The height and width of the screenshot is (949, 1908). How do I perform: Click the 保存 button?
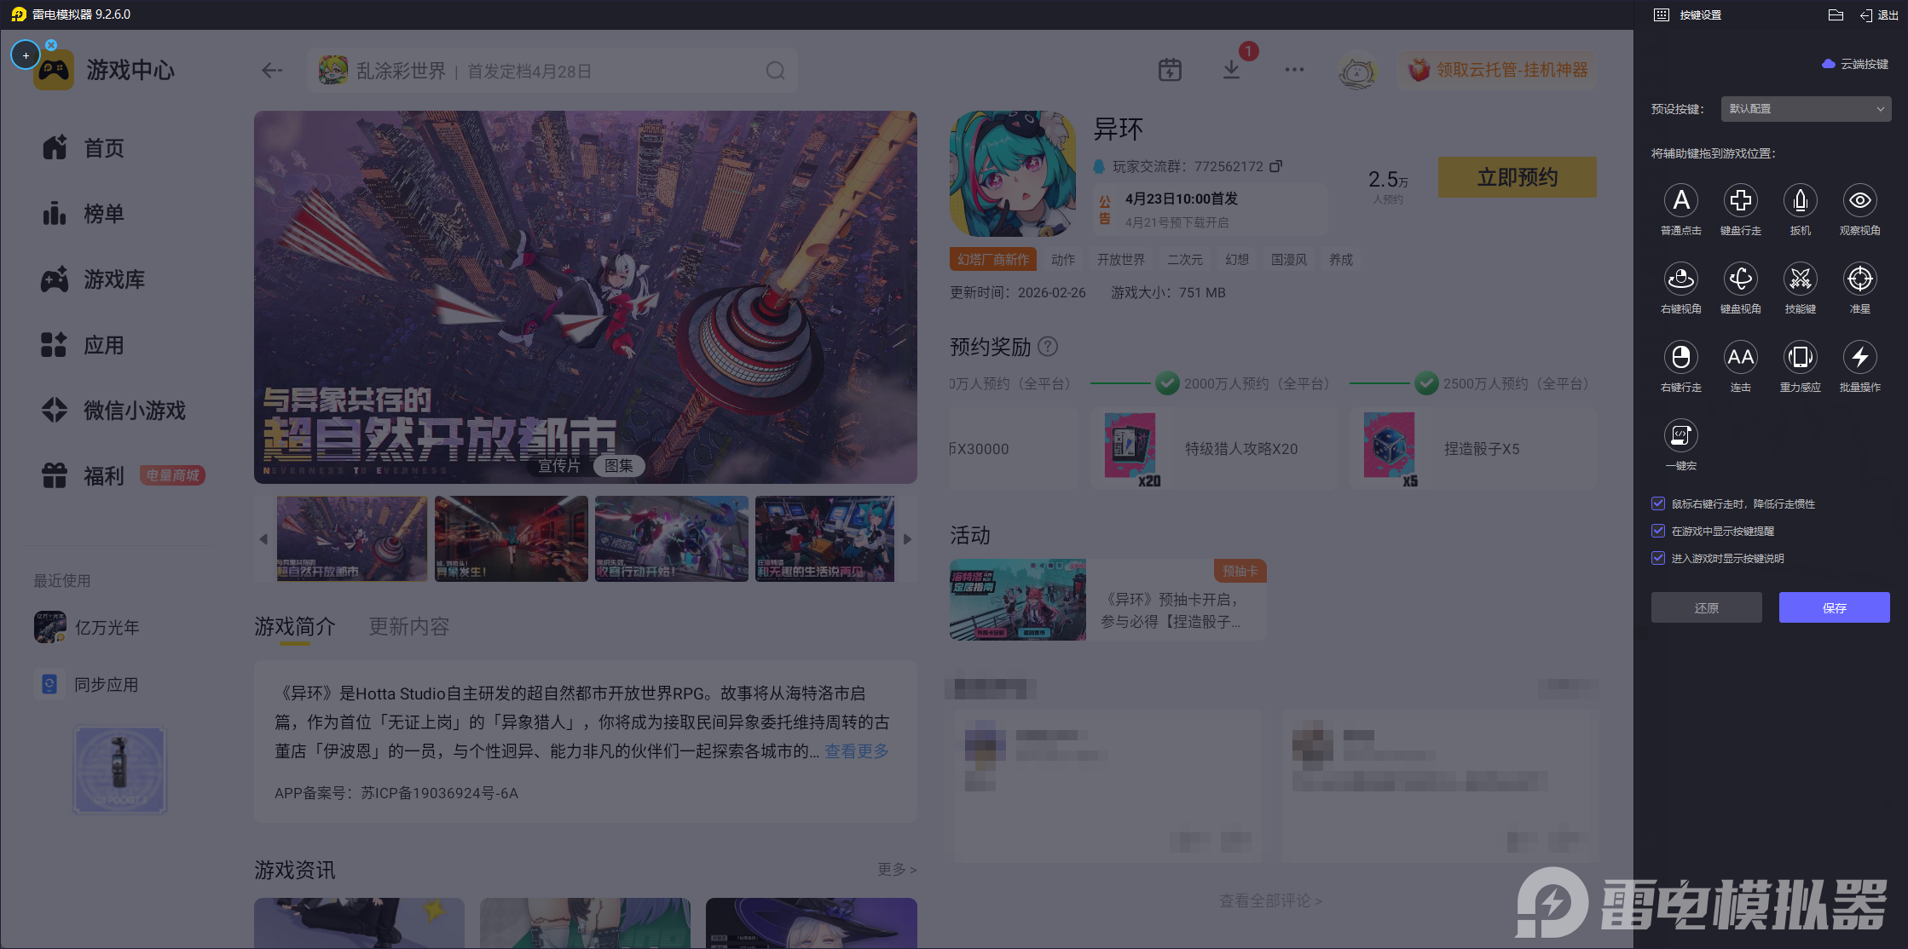click(x=1834, y=607)
